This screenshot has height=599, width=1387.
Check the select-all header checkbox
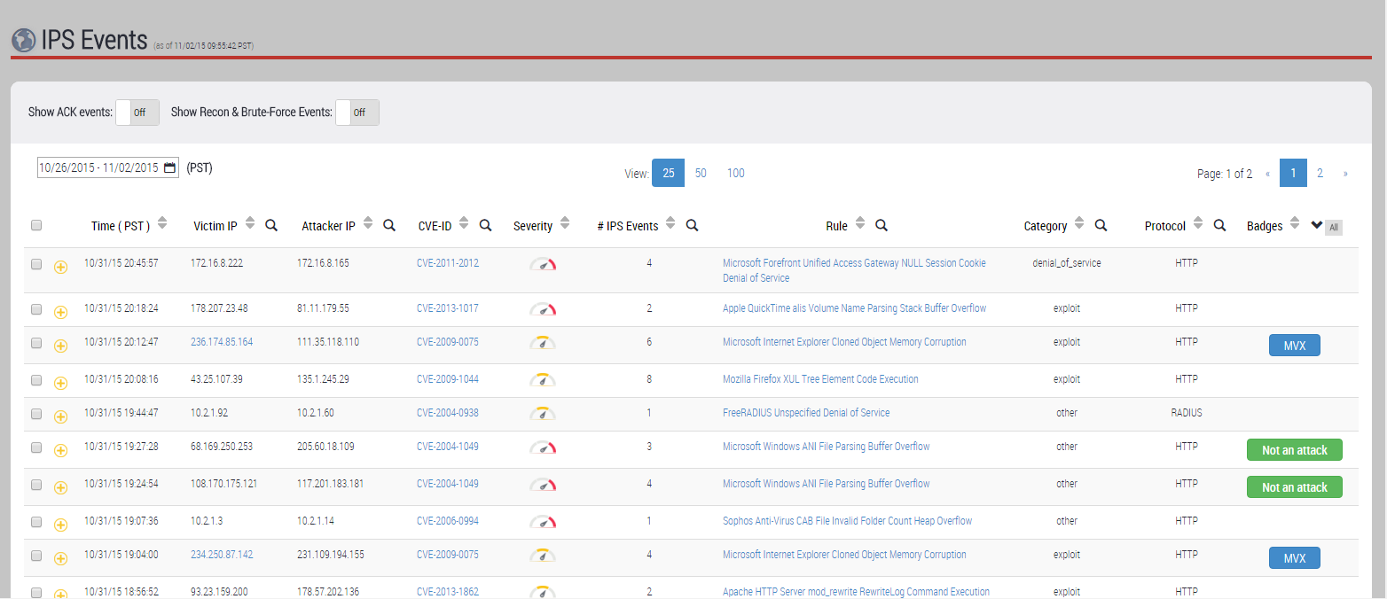click(36, 225)
